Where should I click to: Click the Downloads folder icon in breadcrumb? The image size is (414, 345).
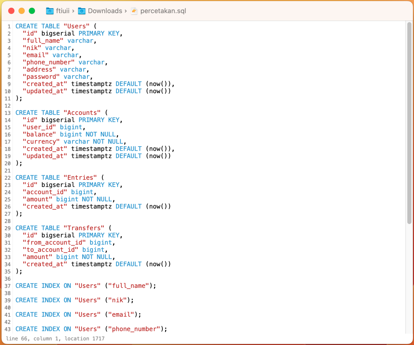pos(81,11)
